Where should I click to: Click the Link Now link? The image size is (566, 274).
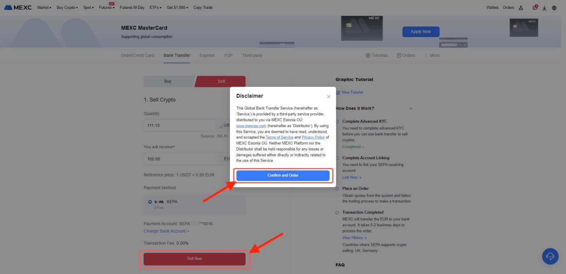click(352, 177)
